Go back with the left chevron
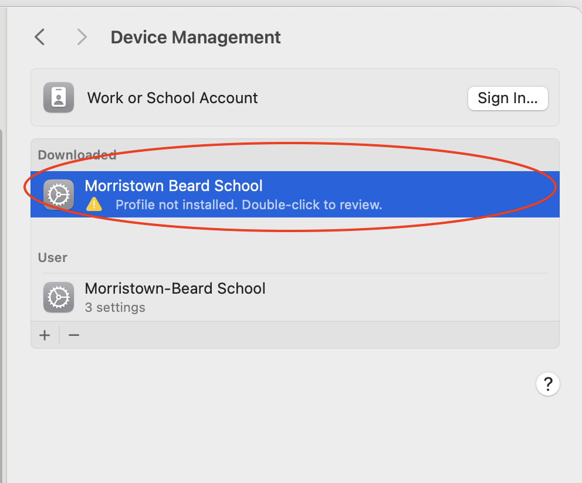This screenshot has height=483, width=582. [x=40, y=37]
